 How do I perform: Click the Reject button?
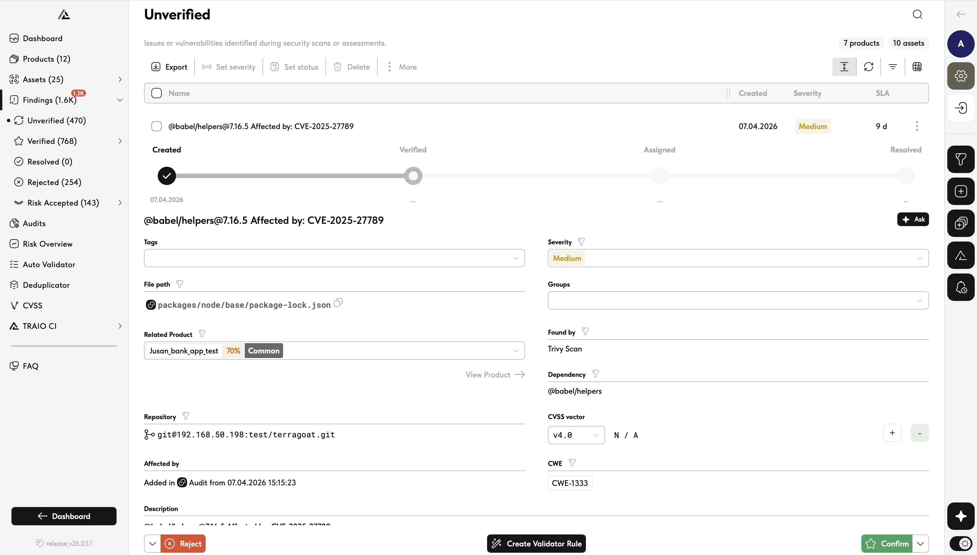click(x=183, y=544)
